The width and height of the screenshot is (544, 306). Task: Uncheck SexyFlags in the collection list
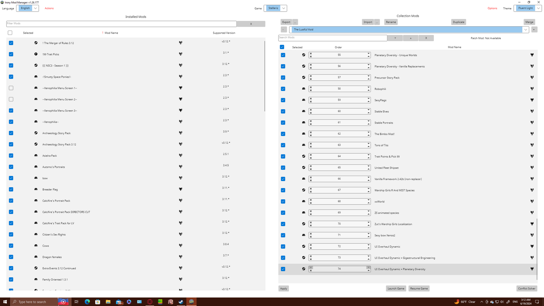tap(283, 100)
